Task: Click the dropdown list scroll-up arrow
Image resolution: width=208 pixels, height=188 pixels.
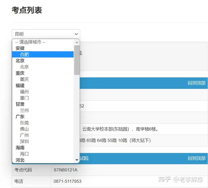Action: coord(77,42)
